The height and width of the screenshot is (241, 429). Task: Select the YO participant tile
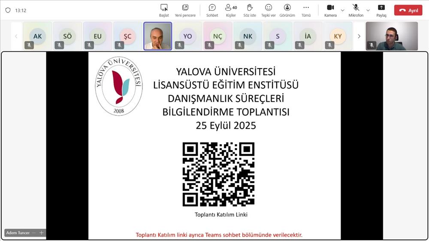tap(187, 36)
